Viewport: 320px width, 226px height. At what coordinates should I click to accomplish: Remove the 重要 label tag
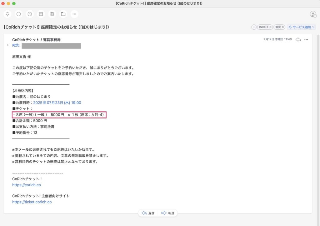tap(283, 27)
